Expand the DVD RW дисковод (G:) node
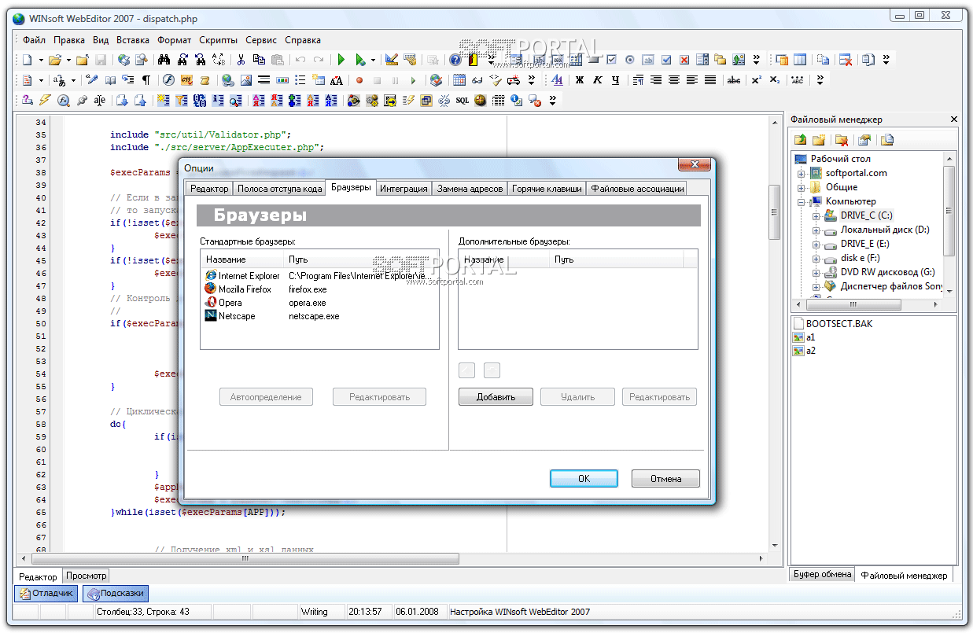The height and width of the screenshot is (633, 973). click(x=816, y=272)
